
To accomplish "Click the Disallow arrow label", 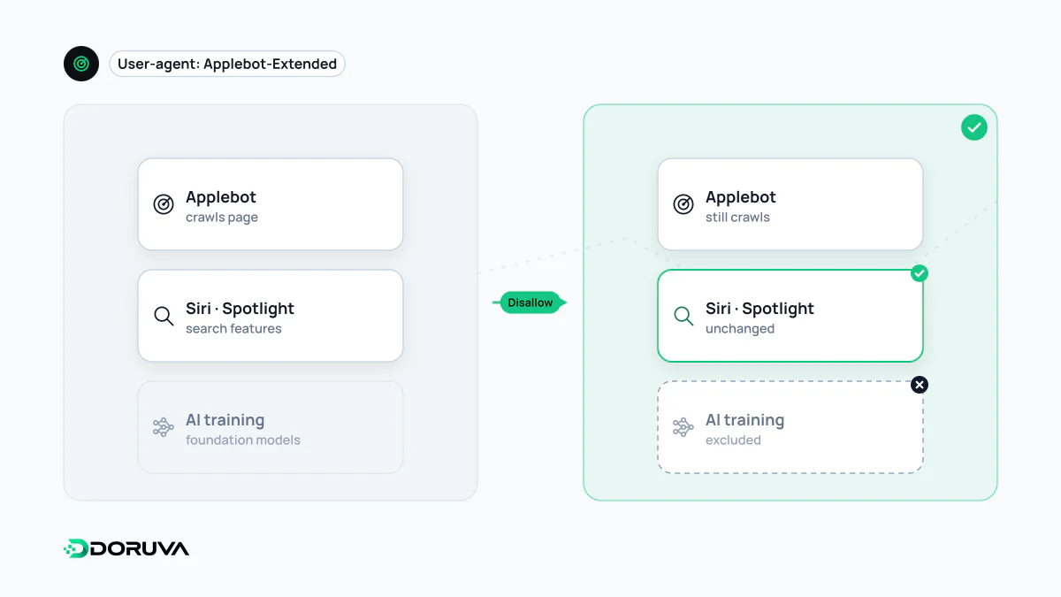I will point(530,302).
